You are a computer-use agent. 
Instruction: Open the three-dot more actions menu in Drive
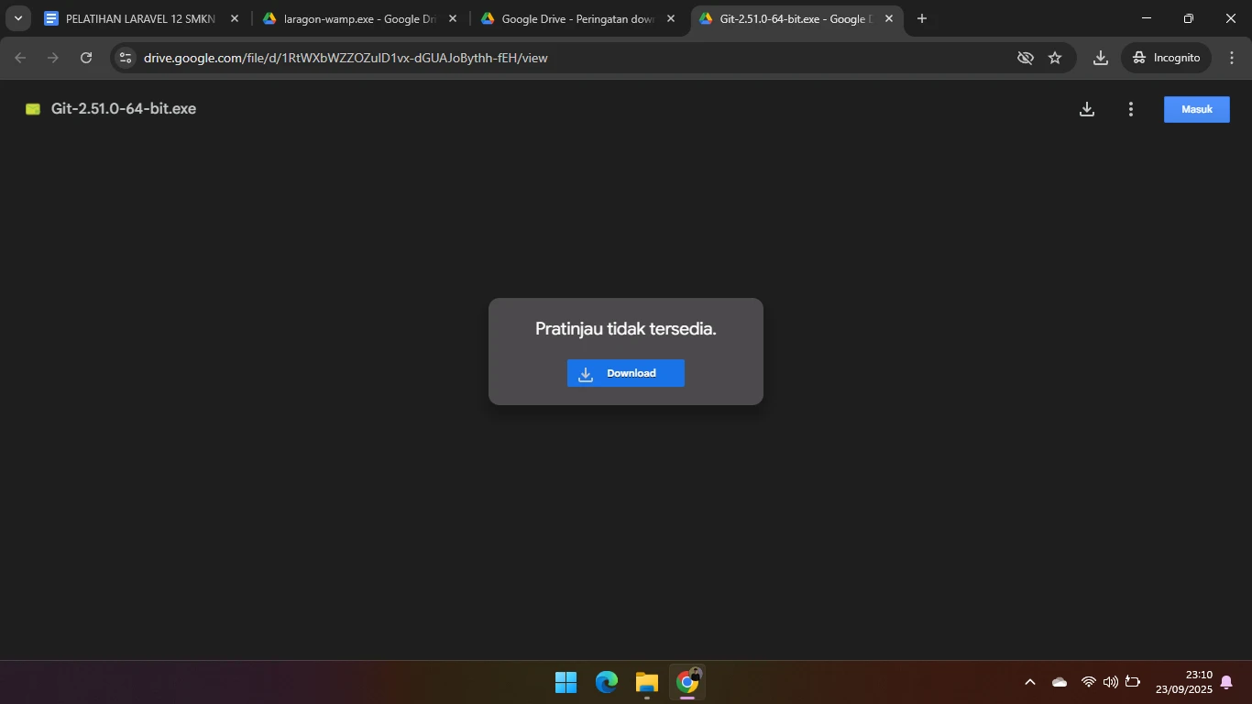[1130, 109]
